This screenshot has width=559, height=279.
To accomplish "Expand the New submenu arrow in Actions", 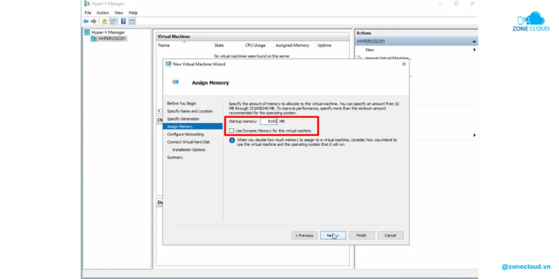I will [474, 50].
